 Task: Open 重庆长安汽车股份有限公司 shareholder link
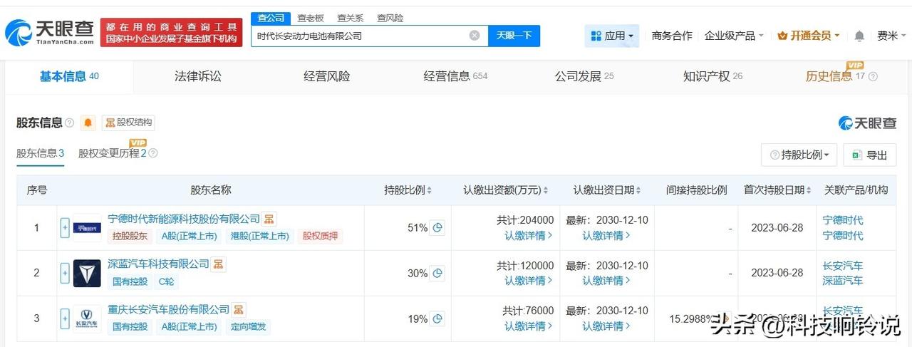point(168,310)
